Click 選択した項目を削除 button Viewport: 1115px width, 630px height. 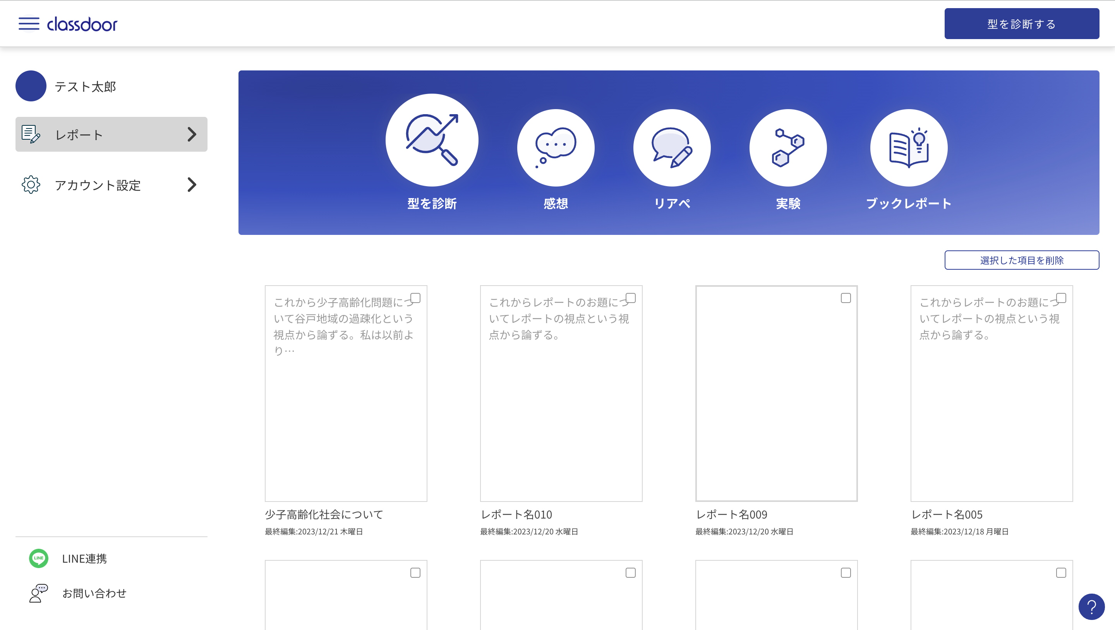(x=1022, y=260)
